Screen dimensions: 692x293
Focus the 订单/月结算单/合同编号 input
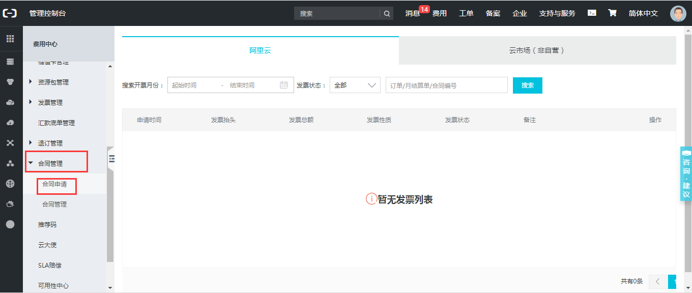click(447, 85)
